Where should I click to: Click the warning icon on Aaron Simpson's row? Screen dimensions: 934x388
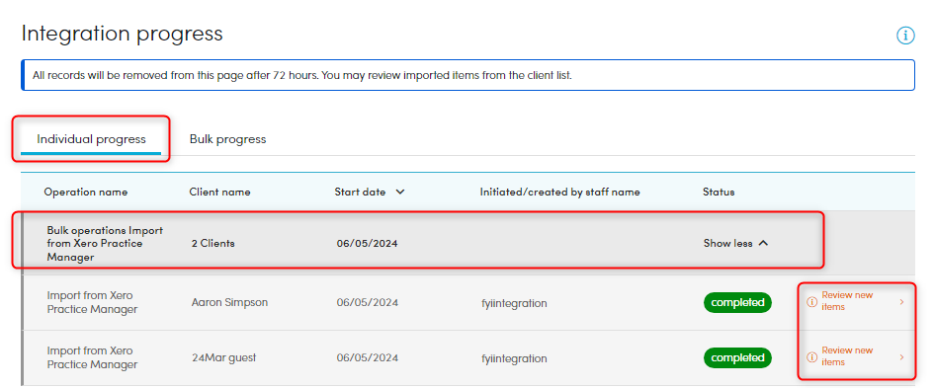811,302
